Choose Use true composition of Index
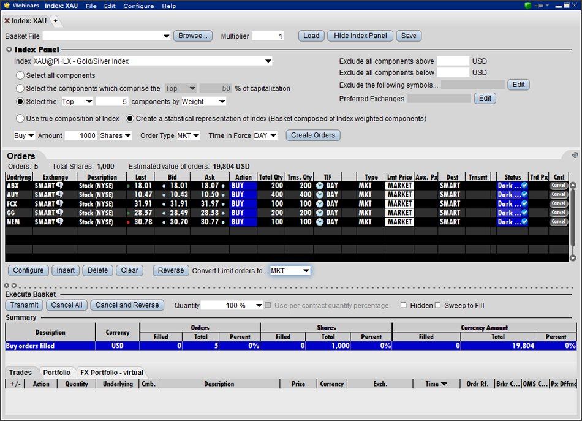Image resolution: width=582 pixels, height=421 pixels. [x=20, y=118]
